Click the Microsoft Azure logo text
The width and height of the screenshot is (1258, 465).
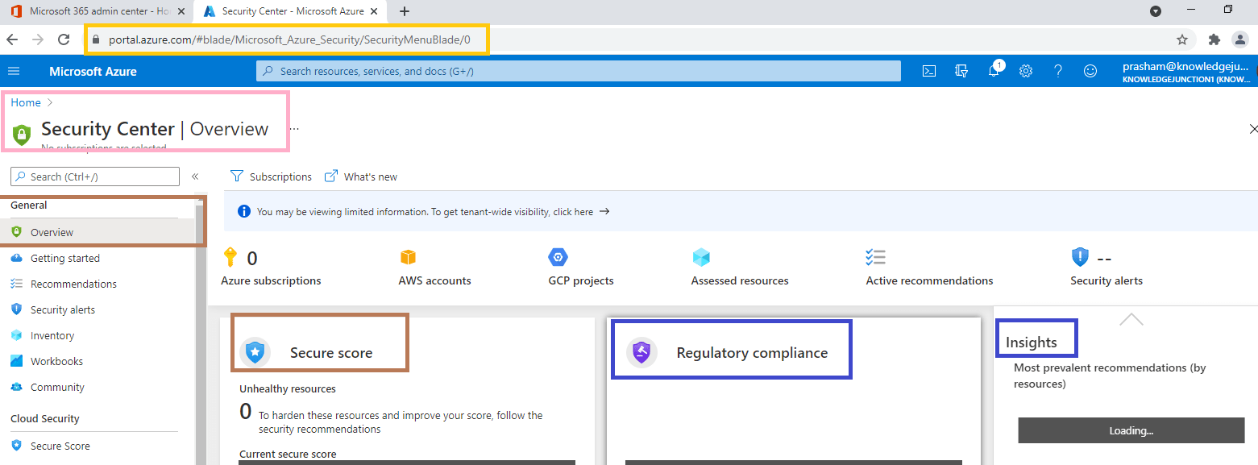click(x=93, y=71)
